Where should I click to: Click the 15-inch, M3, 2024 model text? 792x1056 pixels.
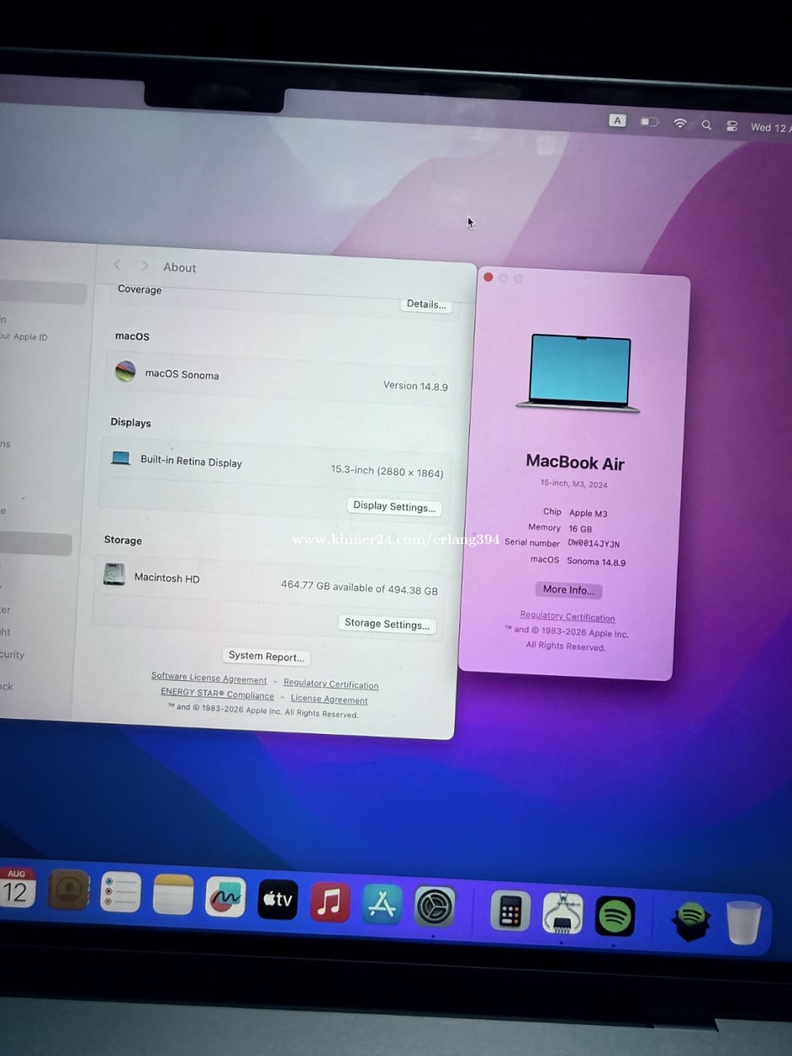coord(573,483)
